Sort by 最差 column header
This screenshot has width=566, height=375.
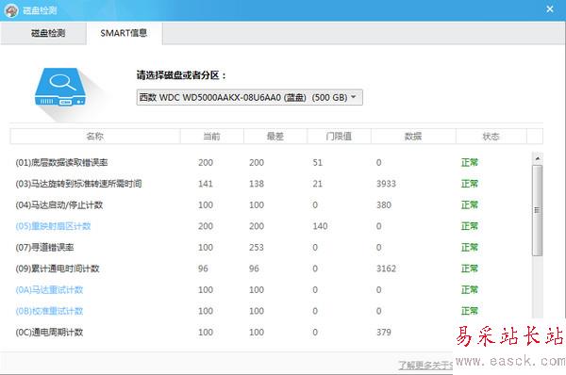pos(275,137)
